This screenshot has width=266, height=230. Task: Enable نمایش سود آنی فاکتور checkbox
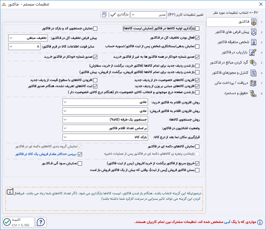coord(80,164)
